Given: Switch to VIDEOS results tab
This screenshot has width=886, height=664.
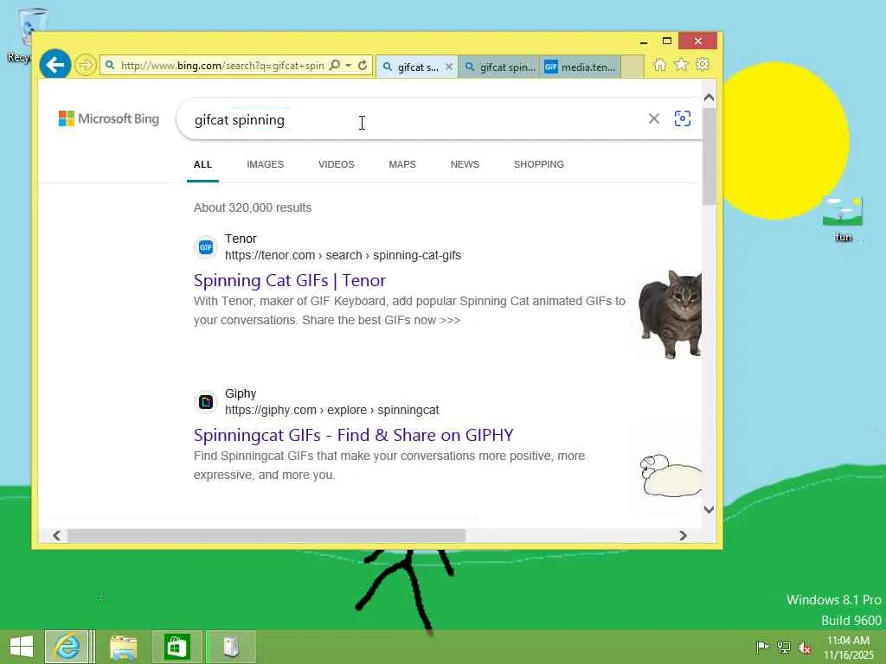Looking at the screenshot, I should [337, 164].
